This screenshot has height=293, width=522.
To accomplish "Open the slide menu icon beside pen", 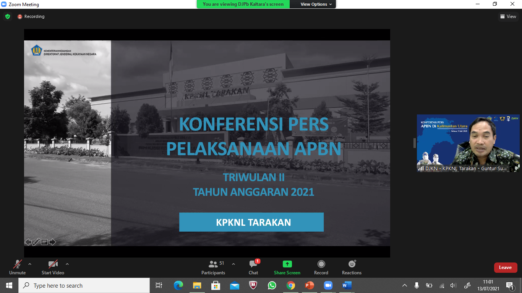I will (x=44, y=242).
